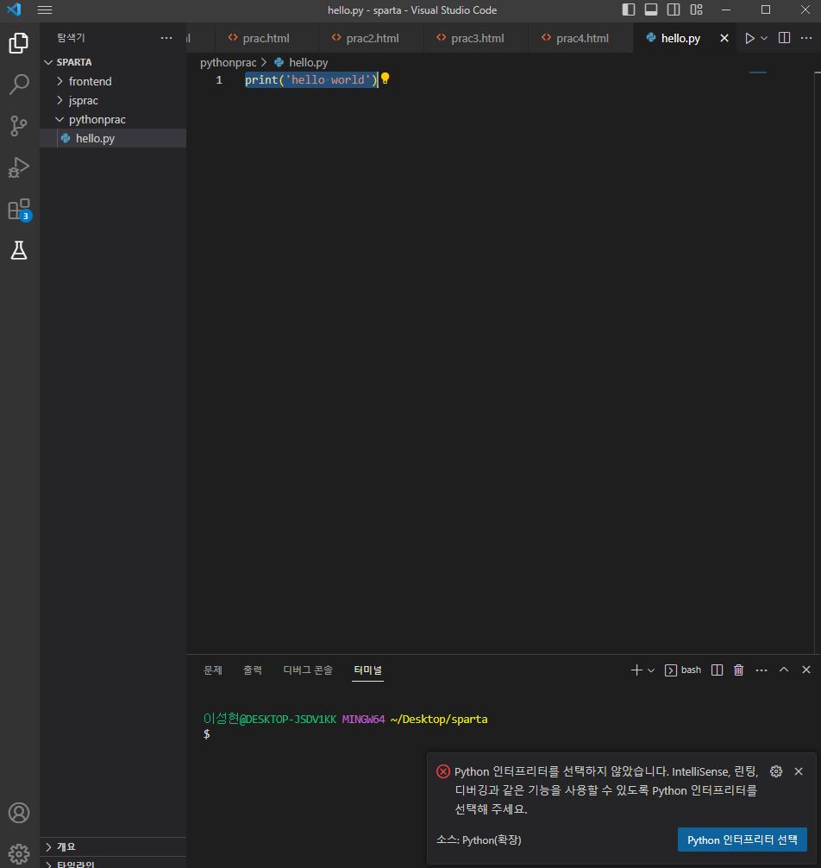Expand the 타임라인 timeline section
Image resolution: width=821 pixels, height=868 pixels.
[x=113, y=863]
